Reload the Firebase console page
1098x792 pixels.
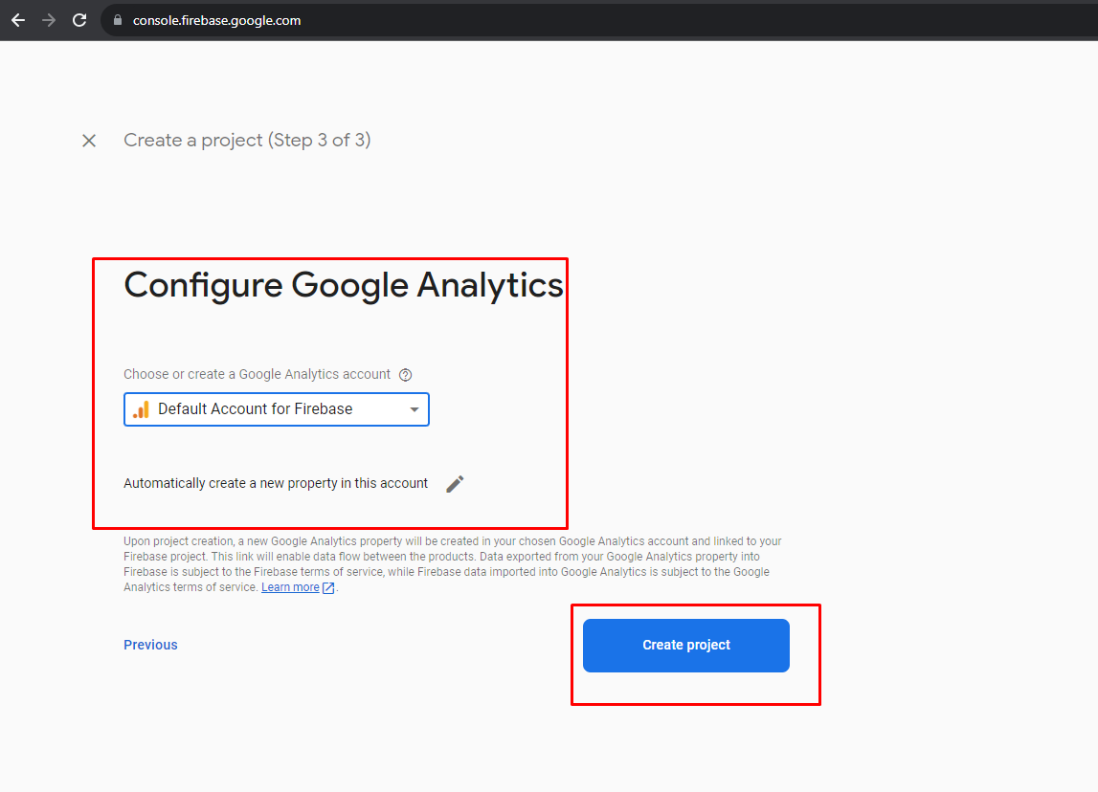(79, 20)
